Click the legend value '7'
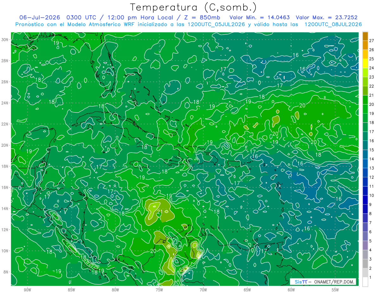Screen dimensions: 380x294 tap(370, 223)
